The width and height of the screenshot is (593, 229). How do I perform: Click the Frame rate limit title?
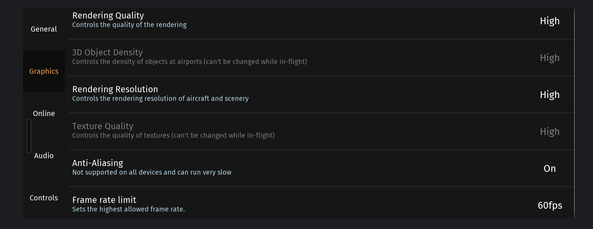click(104, 200)
